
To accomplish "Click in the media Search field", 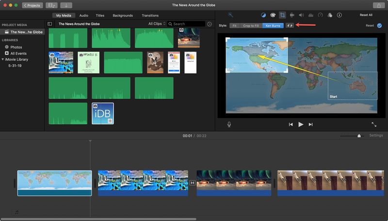I will (186, 24).
